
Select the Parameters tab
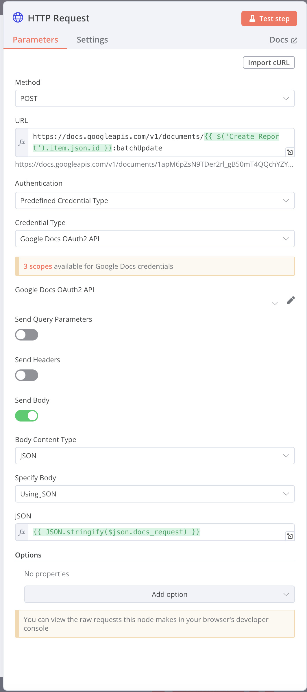point(36,40)
